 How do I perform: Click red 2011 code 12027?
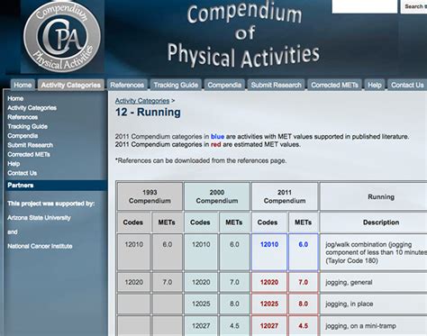tap(269, 326)
